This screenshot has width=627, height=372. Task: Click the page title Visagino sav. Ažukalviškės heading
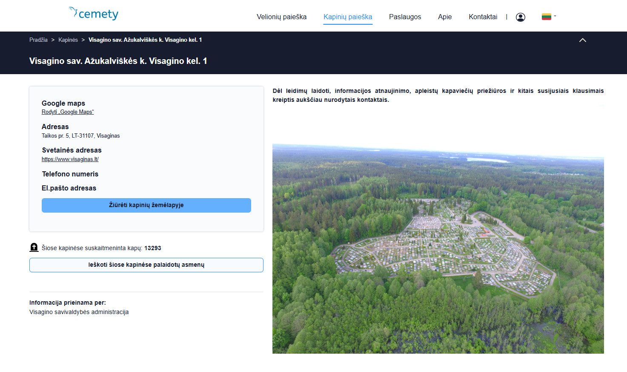(118, 61)
